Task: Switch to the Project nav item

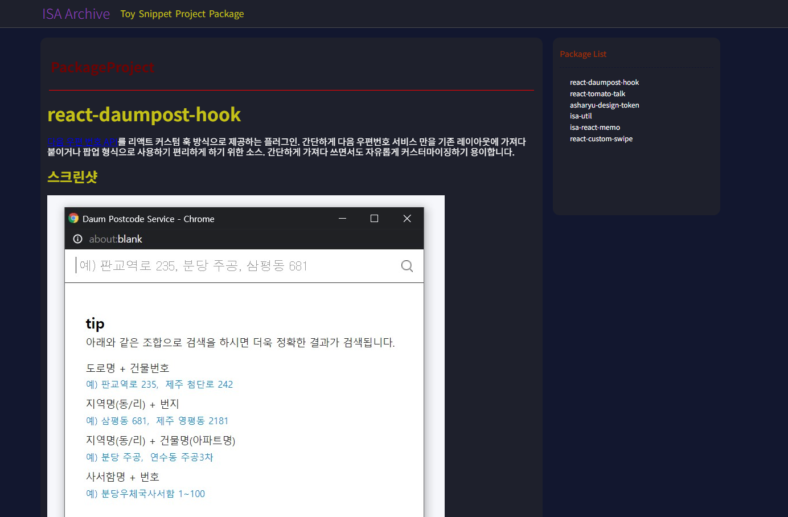Action: coord(190,14)
